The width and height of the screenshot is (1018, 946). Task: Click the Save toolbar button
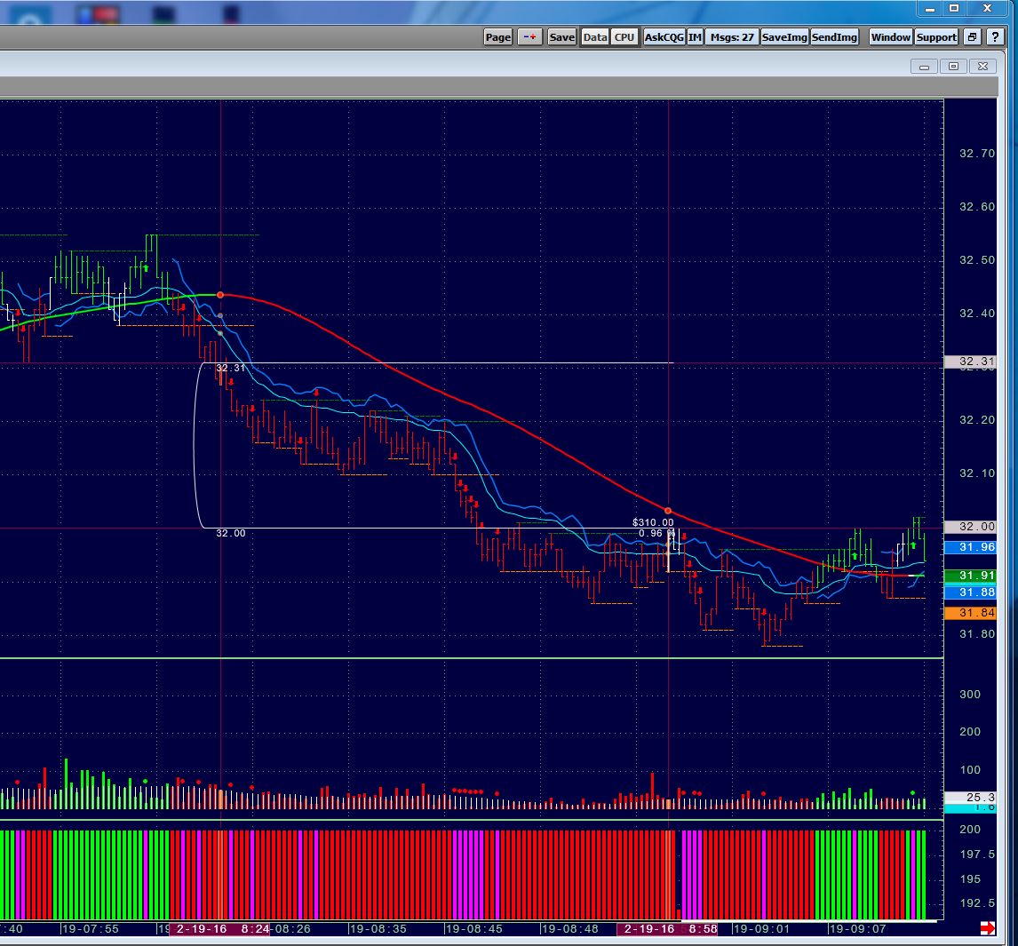pyautogui.click(x=561, y=37)
